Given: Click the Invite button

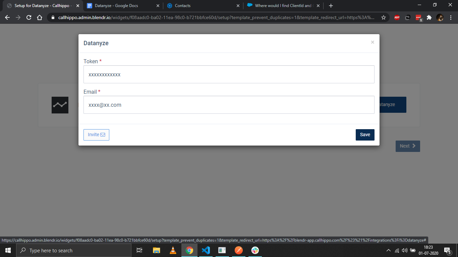Looking at the screenshot, I should click(96, 135).
